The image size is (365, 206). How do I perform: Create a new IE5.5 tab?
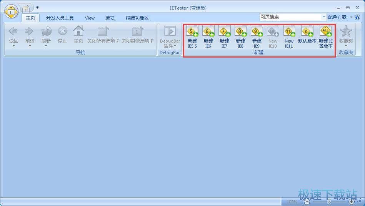tap(192, 37)
